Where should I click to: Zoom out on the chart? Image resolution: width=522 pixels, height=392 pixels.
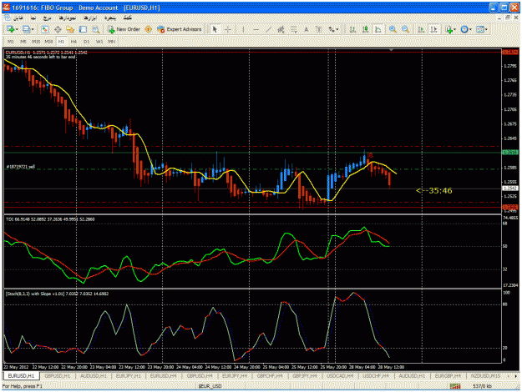coord(405,29)
